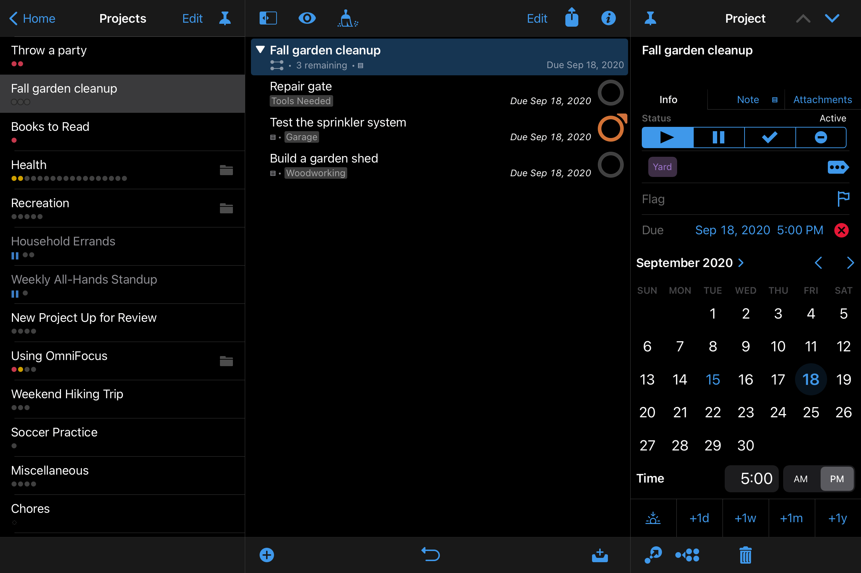Mark Repair gate task complete
Viewport: 861px width, 573px height.
click(x=610, y=93)
